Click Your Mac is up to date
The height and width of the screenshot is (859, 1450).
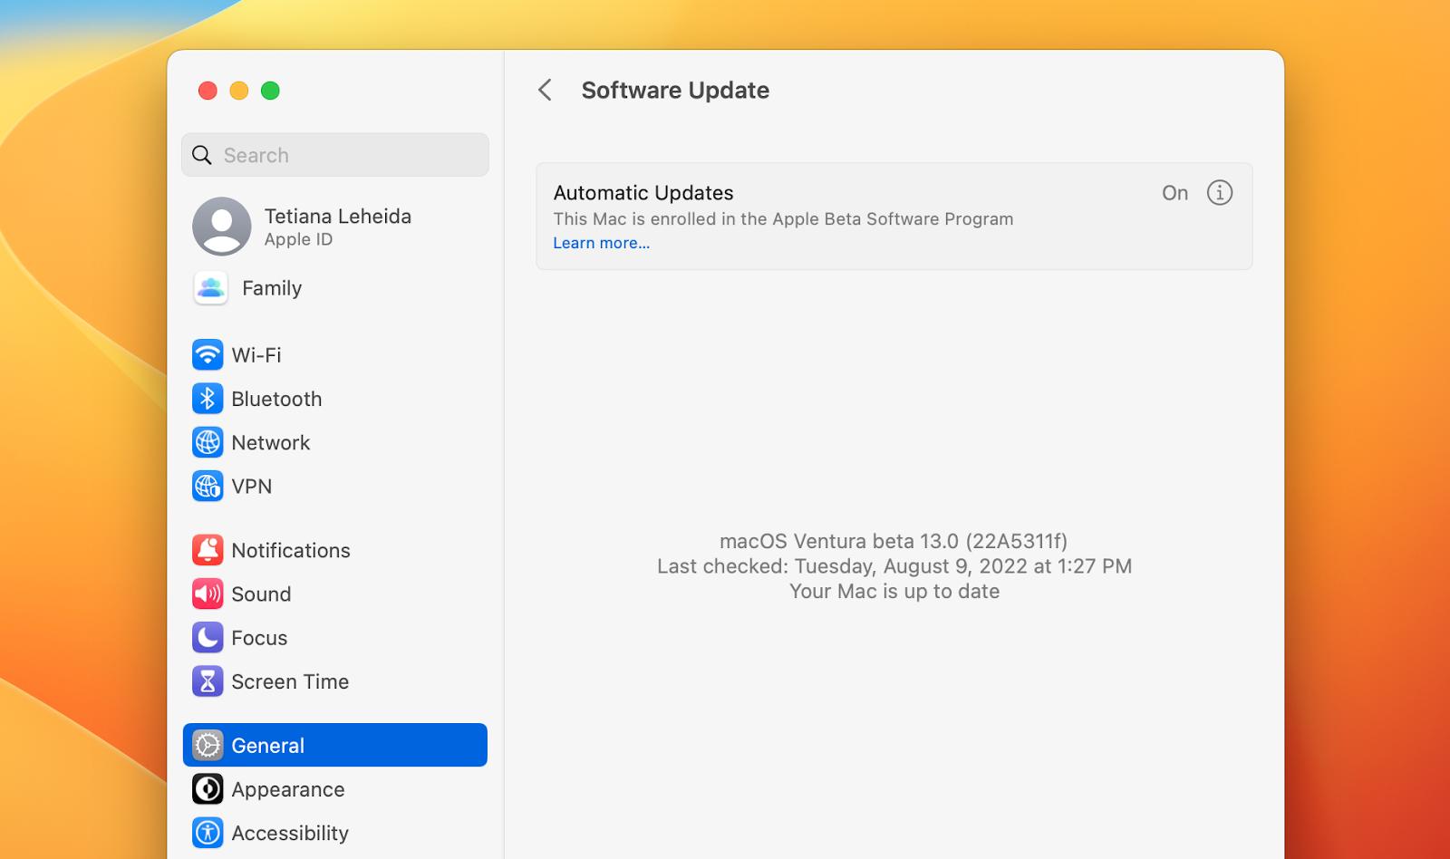[x=894, y=592]
